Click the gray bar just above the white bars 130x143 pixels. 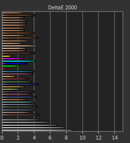pos(21,120)
